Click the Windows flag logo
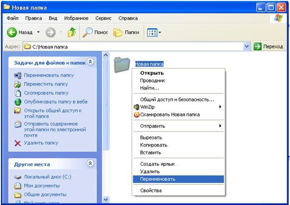 click(278, 18)
